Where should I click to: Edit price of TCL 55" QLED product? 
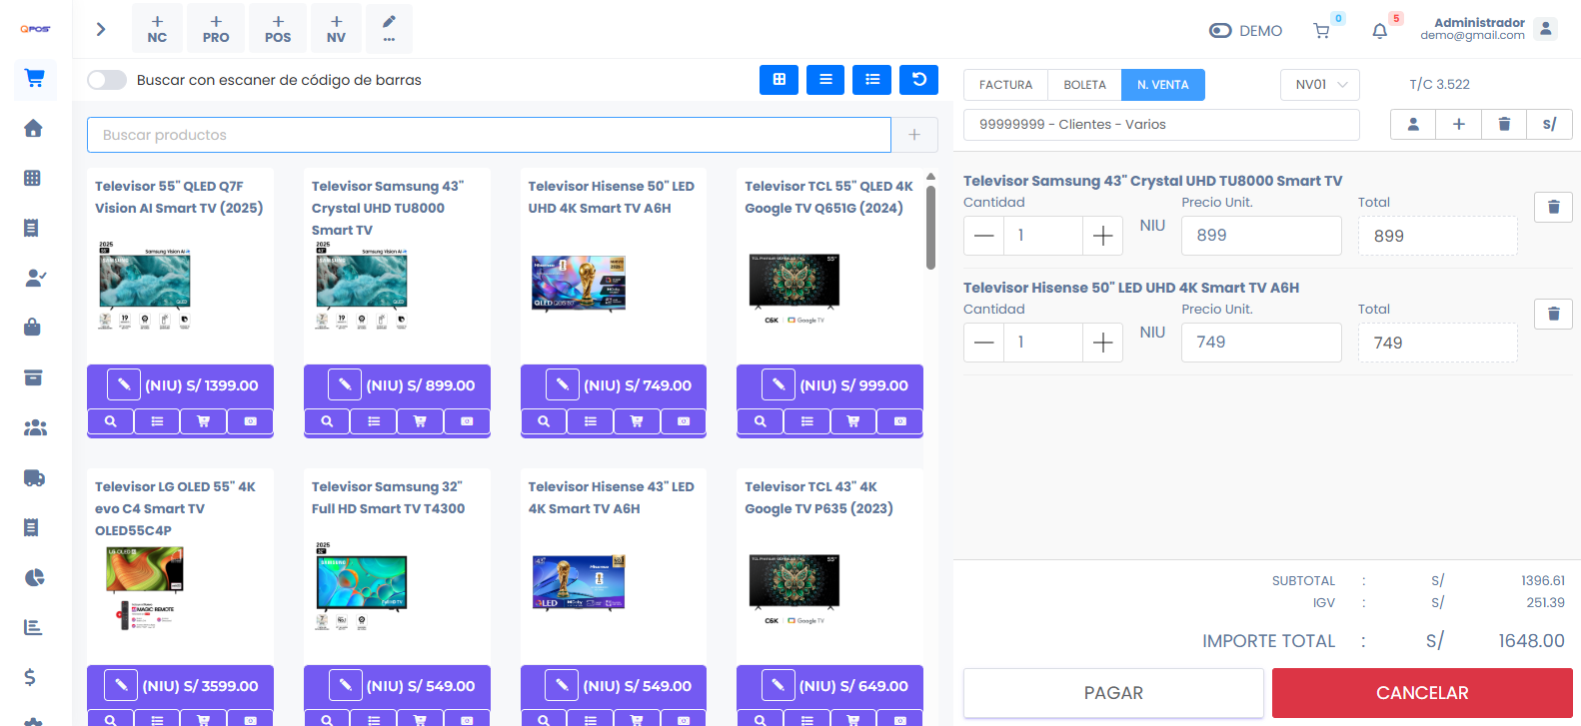point(779,384)
